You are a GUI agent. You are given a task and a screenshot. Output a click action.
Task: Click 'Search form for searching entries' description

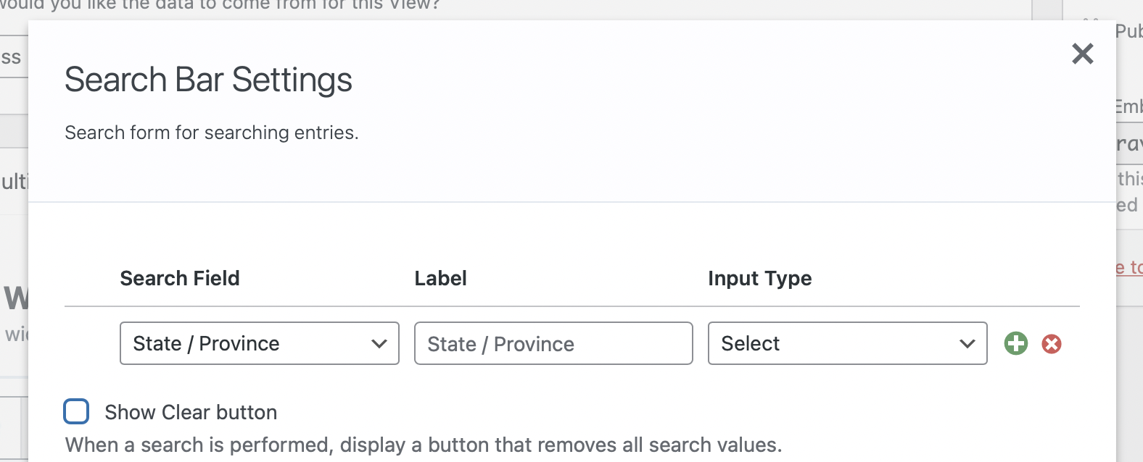pos(211,133)
